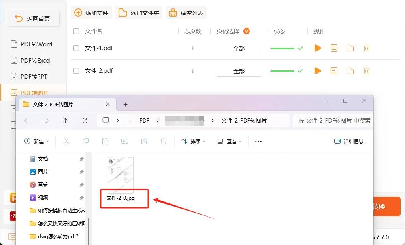Open the PDF转Excel conversion tool
The width and height of the screenshot is (405, 245).
tap(34, 60)
